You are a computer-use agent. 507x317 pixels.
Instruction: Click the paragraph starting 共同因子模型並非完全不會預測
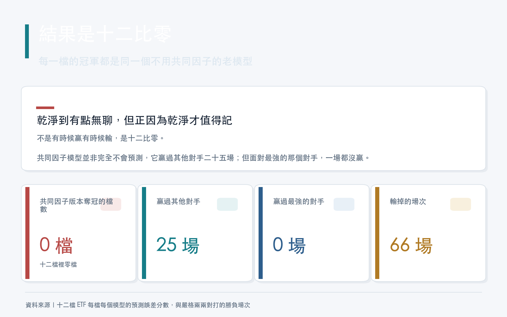204,158
